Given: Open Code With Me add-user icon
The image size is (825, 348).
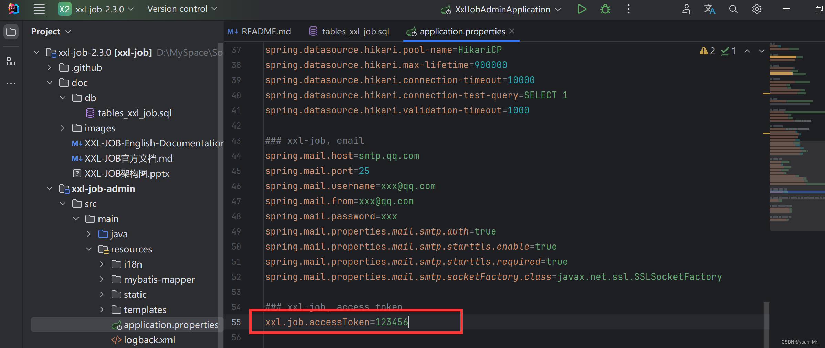Looking at the screenshot, I should tap(687, 9).
